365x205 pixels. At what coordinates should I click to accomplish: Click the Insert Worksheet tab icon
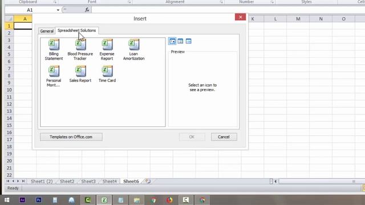[148, 181]
